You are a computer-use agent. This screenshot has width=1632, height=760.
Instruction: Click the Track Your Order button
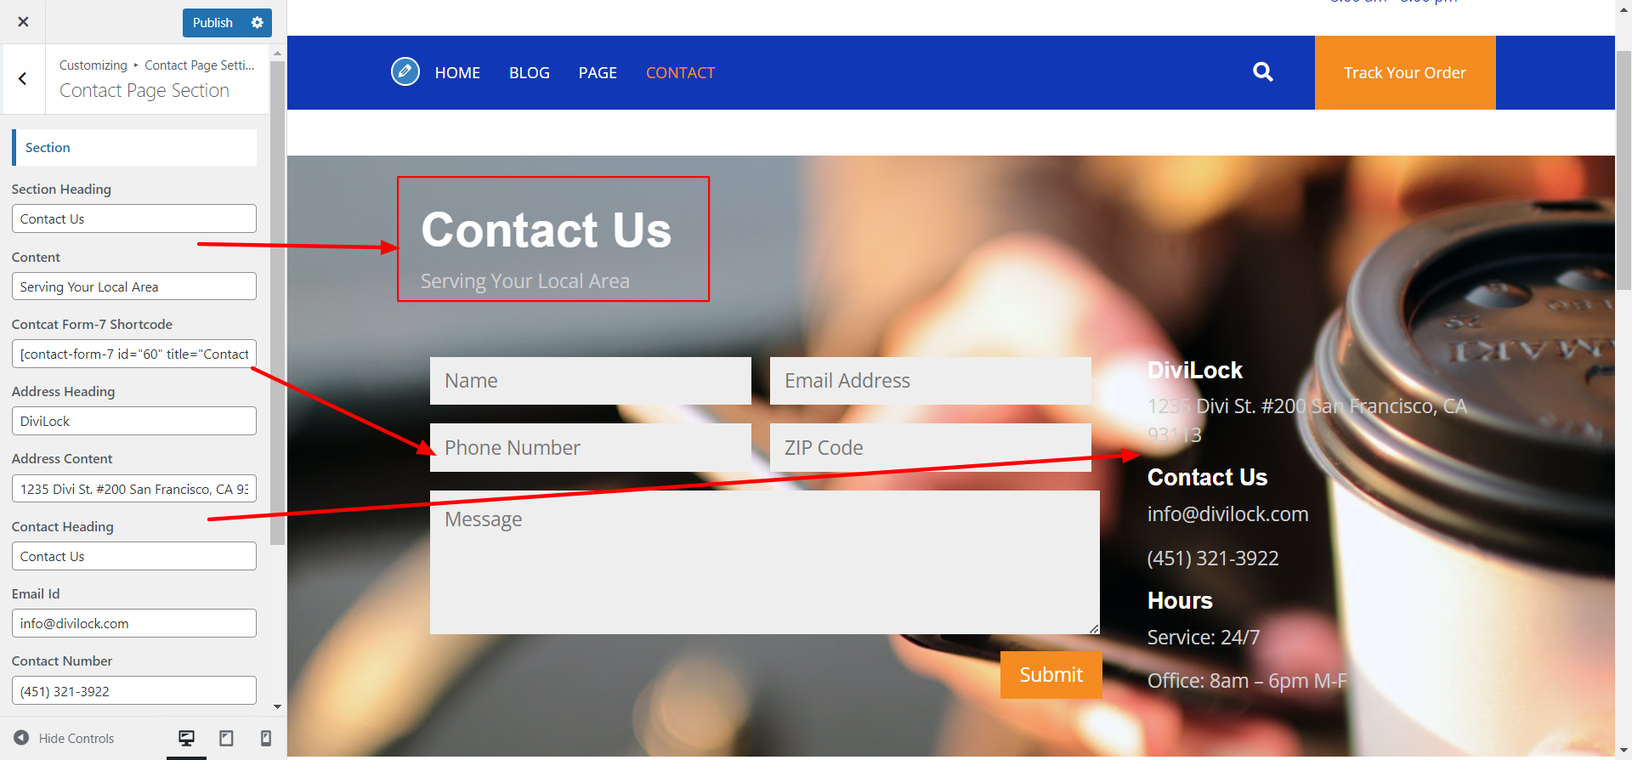1405,72
